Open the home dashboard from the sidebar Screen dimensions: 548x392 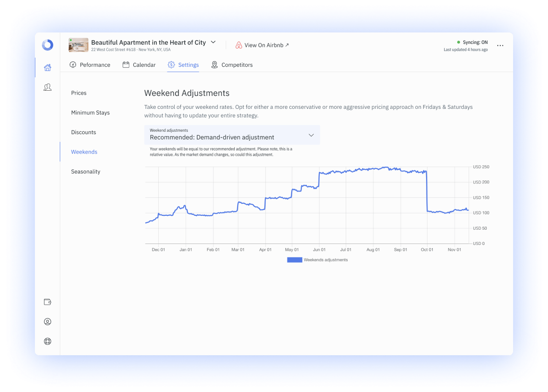[x=47, y=67]
